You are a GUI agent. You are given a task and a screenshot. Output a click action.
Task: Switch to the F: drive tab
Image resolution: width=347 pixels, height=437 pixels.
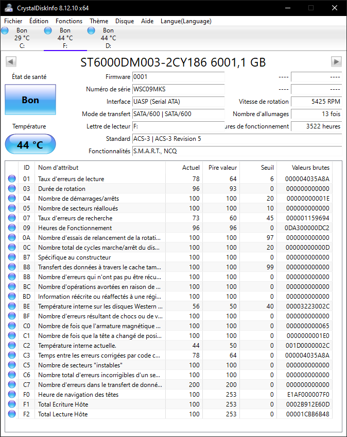(65, 38)
